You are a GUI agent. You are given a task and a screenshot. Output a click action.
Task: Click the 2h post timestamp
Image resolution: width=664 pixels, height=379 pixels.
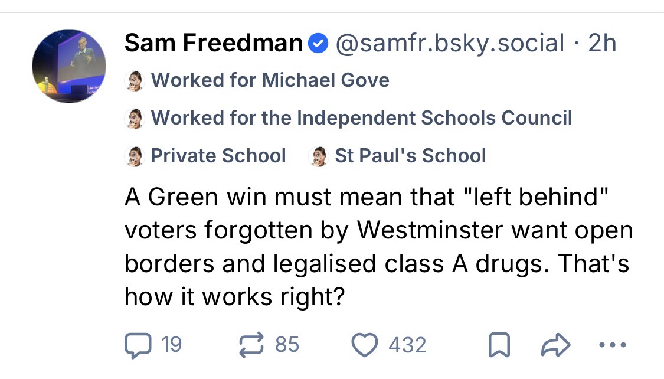603,43
